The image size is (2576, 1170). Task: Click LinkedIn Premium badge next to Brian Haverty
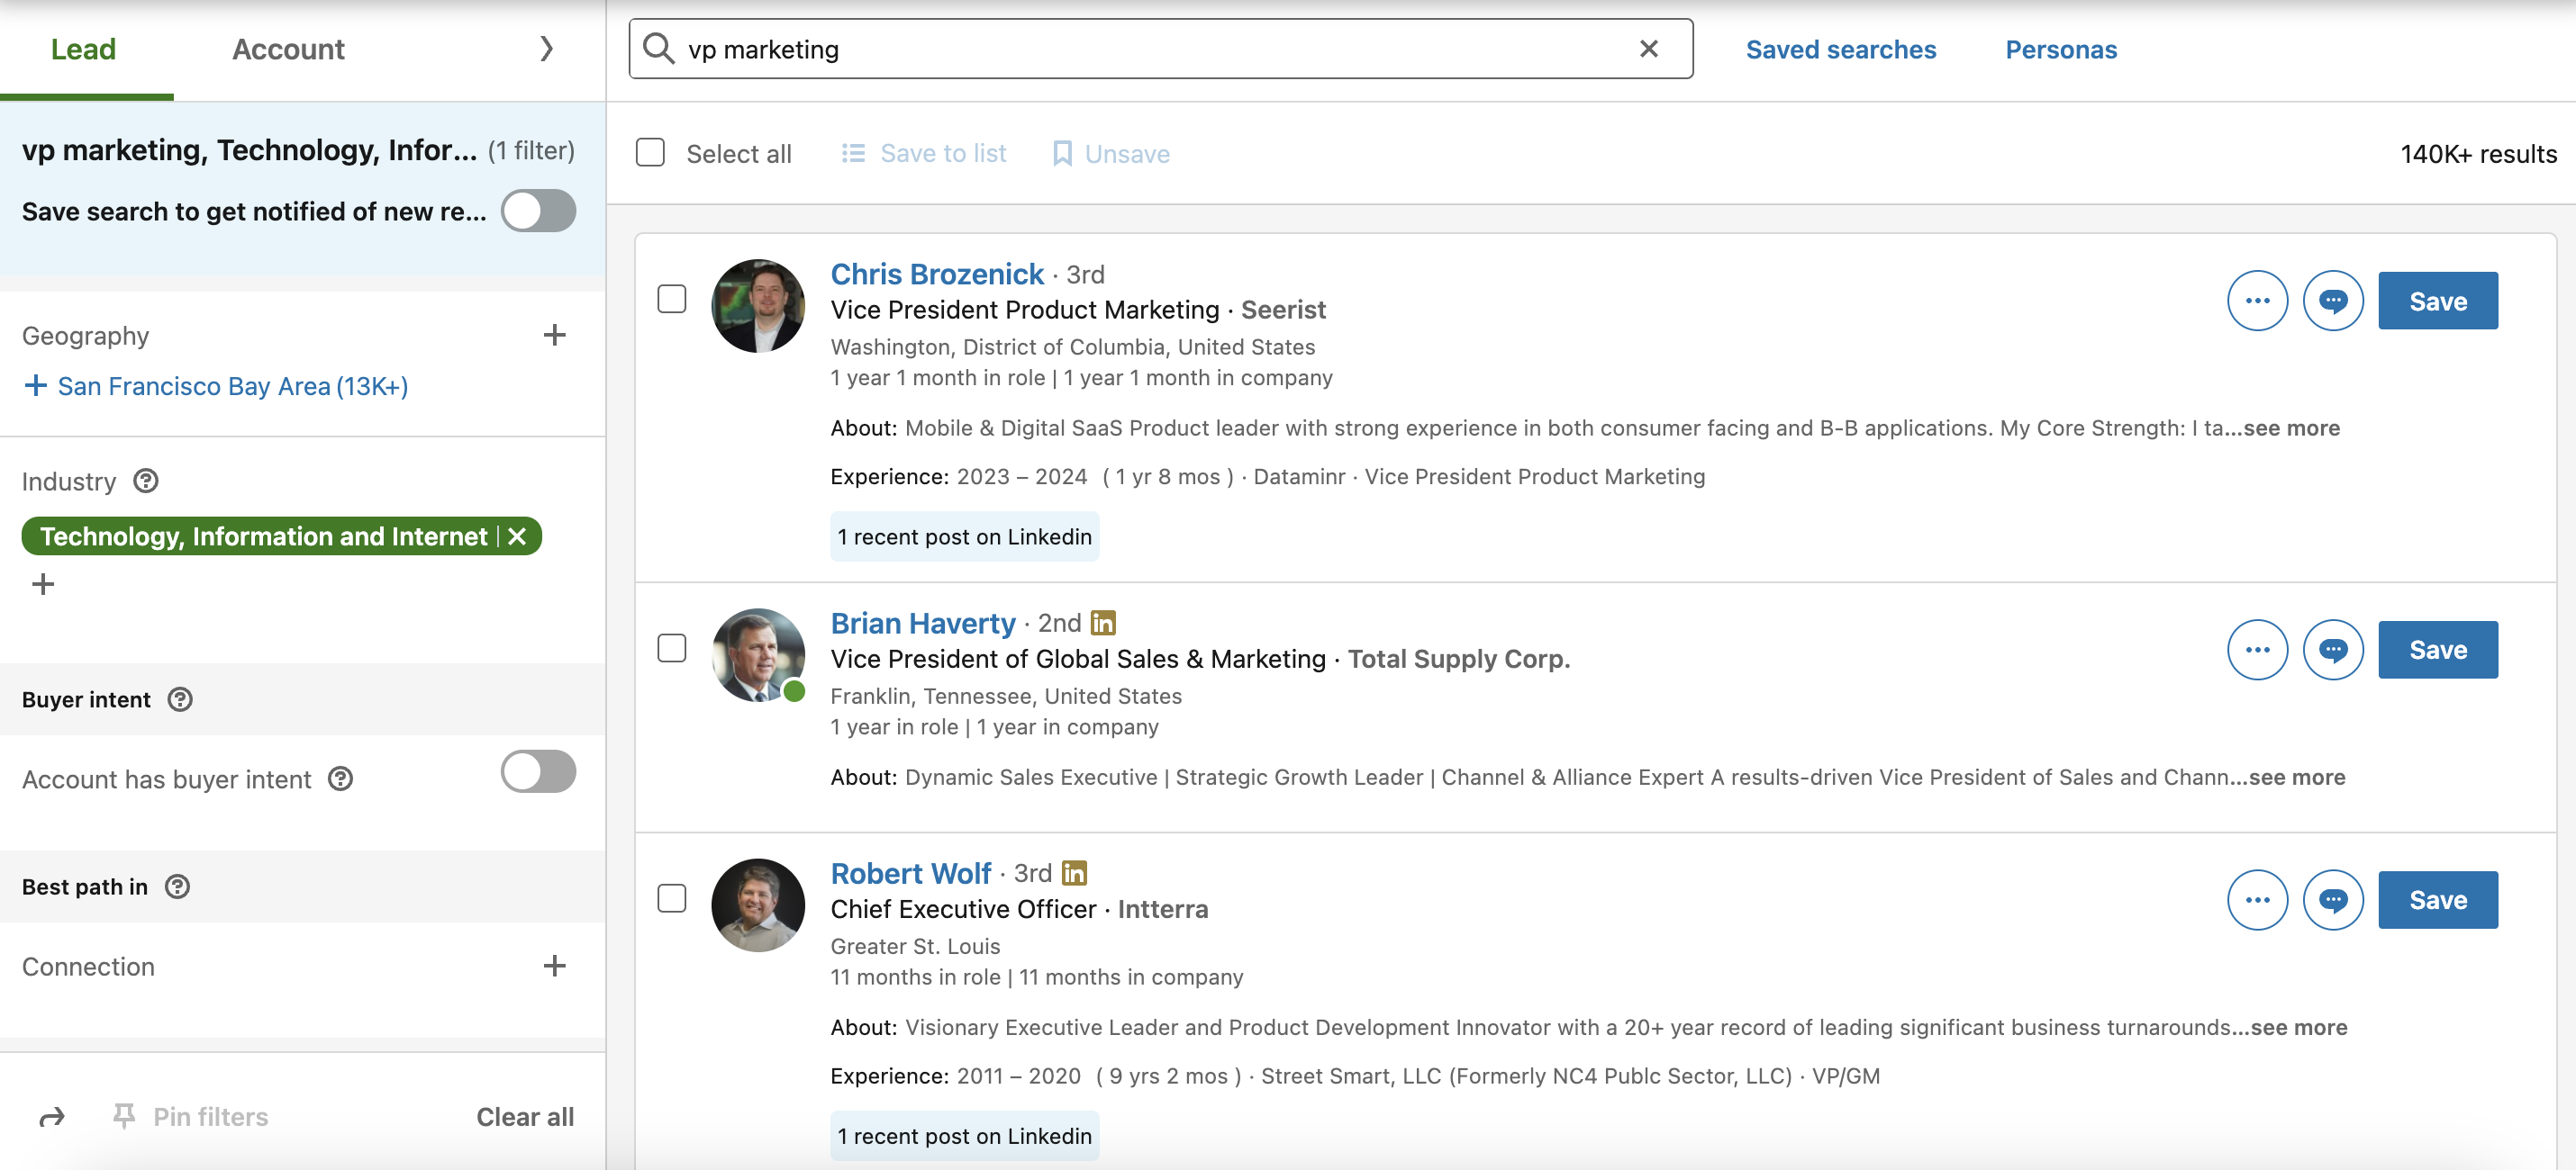[1103, 624]
